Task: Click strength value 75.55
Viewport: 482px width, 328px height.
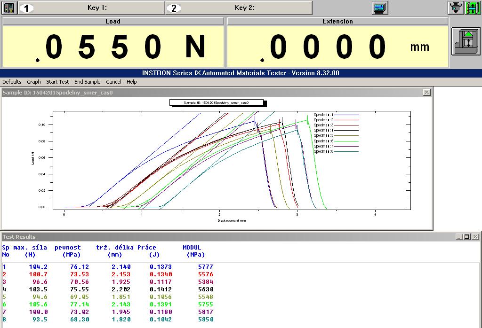Action: click(79, 289)
